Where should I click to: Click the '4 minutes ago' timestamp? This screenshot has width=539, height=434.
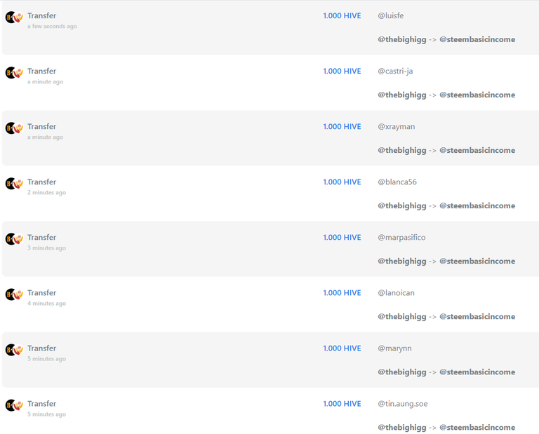[47, 304]
